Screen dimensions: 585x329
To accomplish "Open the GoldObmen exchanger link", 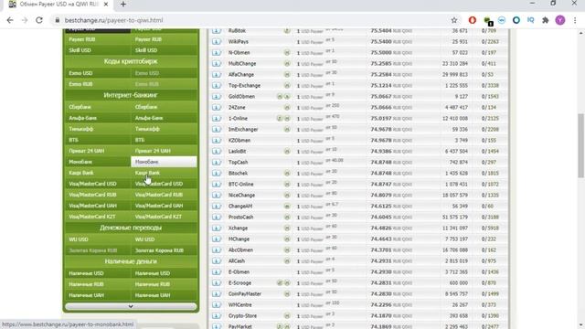I will (241, 97).
